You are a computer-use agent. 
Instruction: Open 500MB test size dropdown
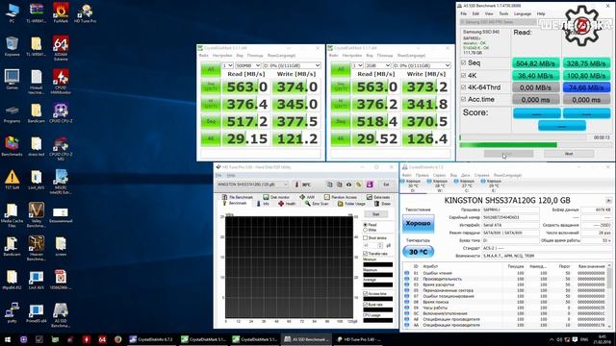coord(248,65)
